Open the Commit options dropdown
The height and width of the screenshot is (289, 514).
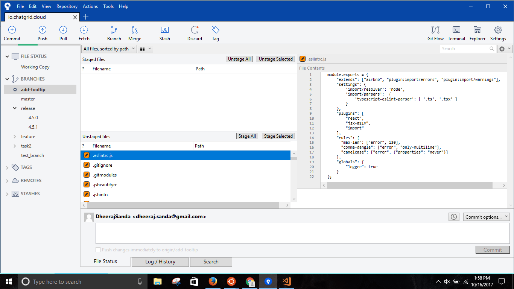point(486,217)
